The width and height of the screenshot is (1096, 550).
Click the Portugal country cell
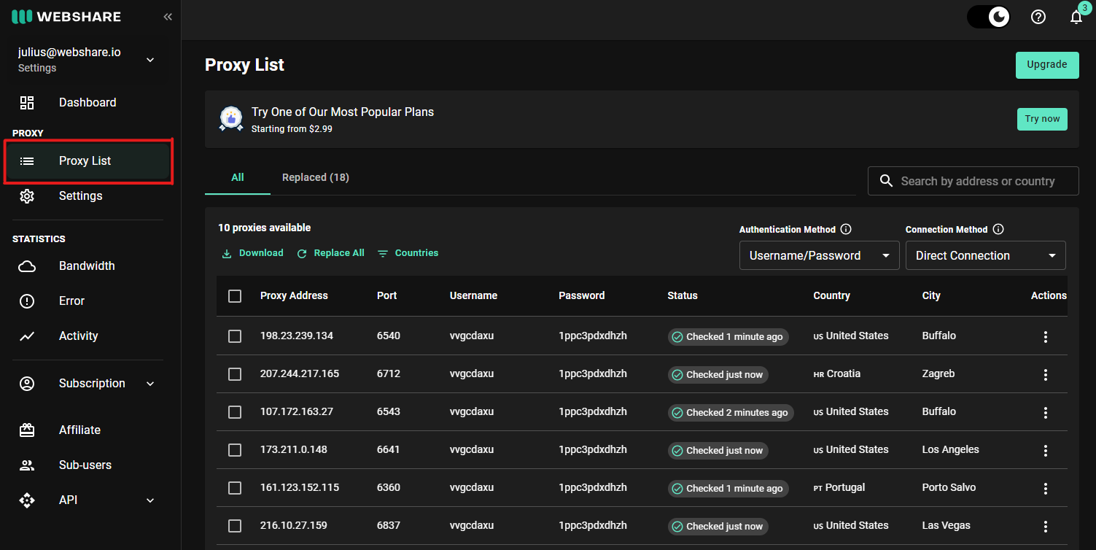pos(839,488)
